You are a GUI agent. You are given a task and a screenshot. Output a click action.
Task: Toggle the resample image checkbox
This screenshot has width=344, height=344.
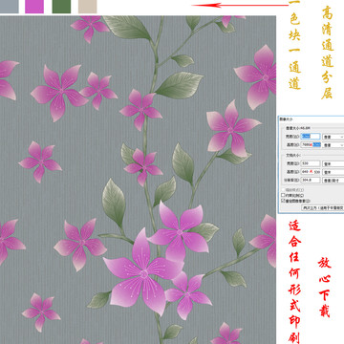(x=283, y=201)
